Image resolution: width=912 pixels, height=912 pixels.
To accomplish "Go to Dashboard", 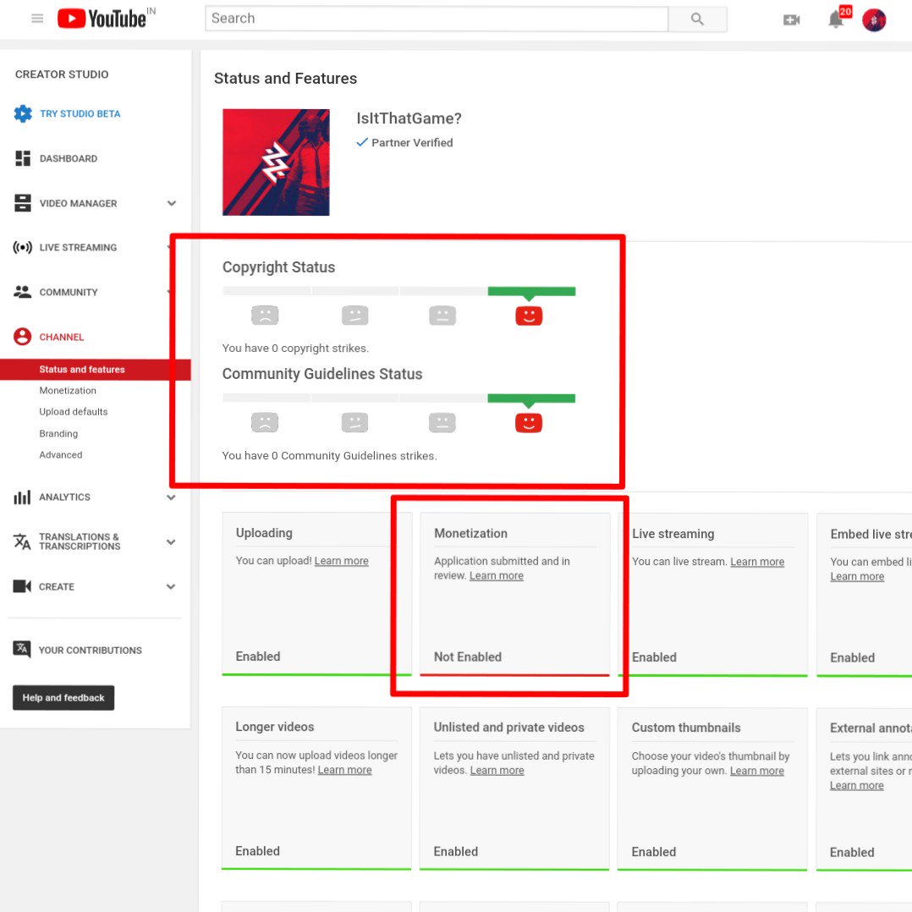I will pos(69,158).
